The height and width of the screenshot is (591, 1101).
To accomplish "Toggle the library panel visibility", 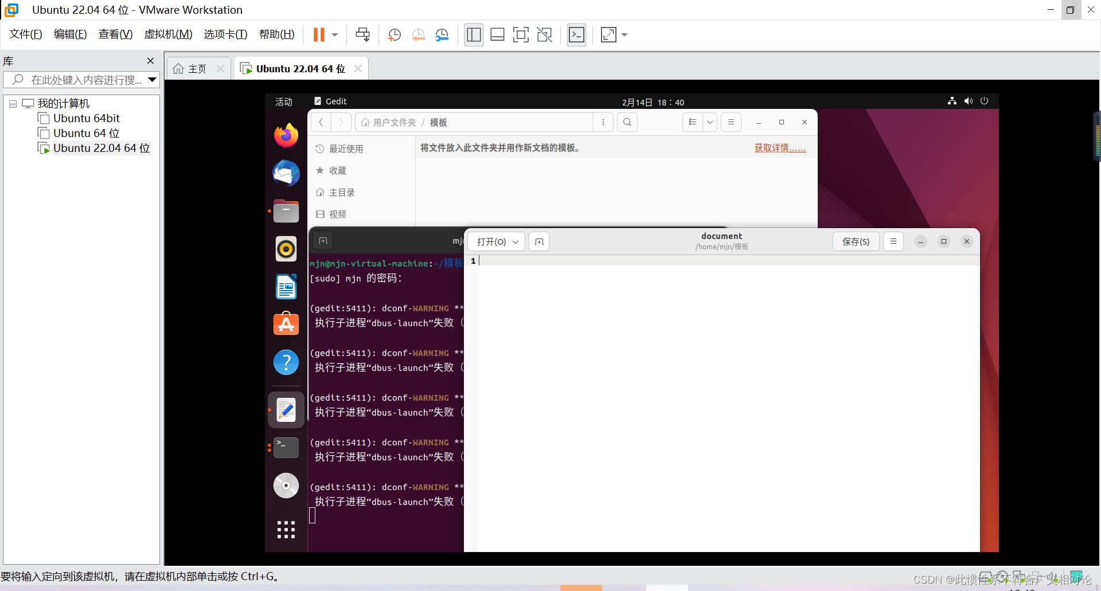I will pos(474,34).
